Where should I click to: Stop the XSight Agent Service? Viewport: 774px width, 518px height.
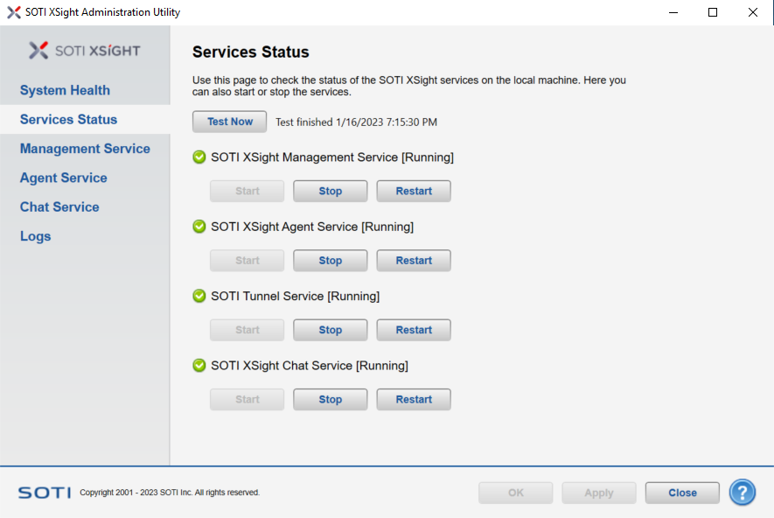click(x=331, y=260)
